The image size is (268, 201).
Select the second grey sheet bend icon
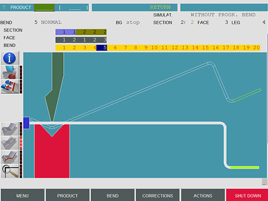pos(10,143)
